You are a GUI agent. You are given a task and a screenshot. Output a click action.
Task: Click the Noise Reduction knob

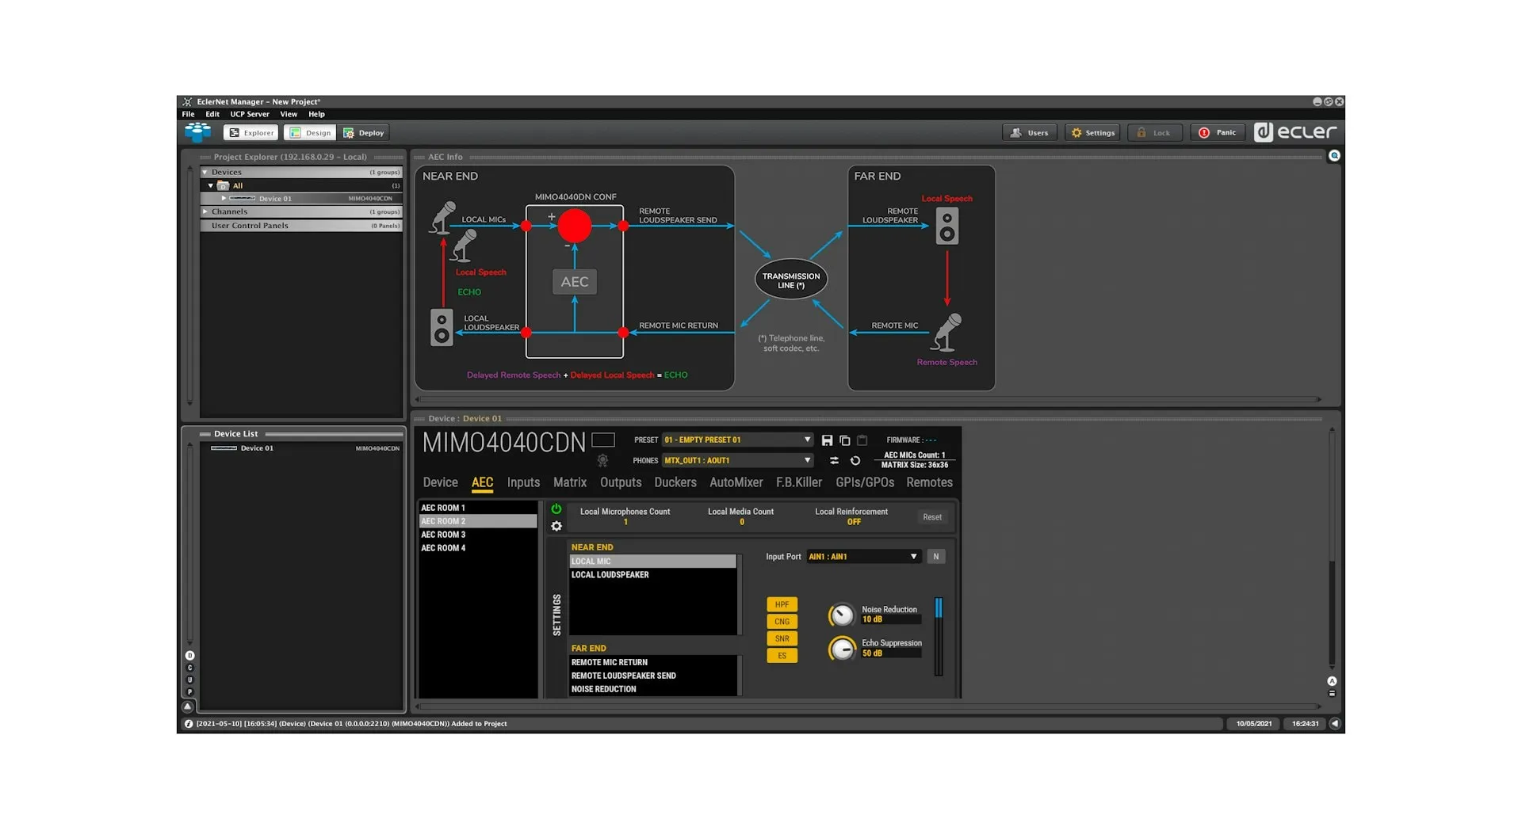click(x=842, y=615)
